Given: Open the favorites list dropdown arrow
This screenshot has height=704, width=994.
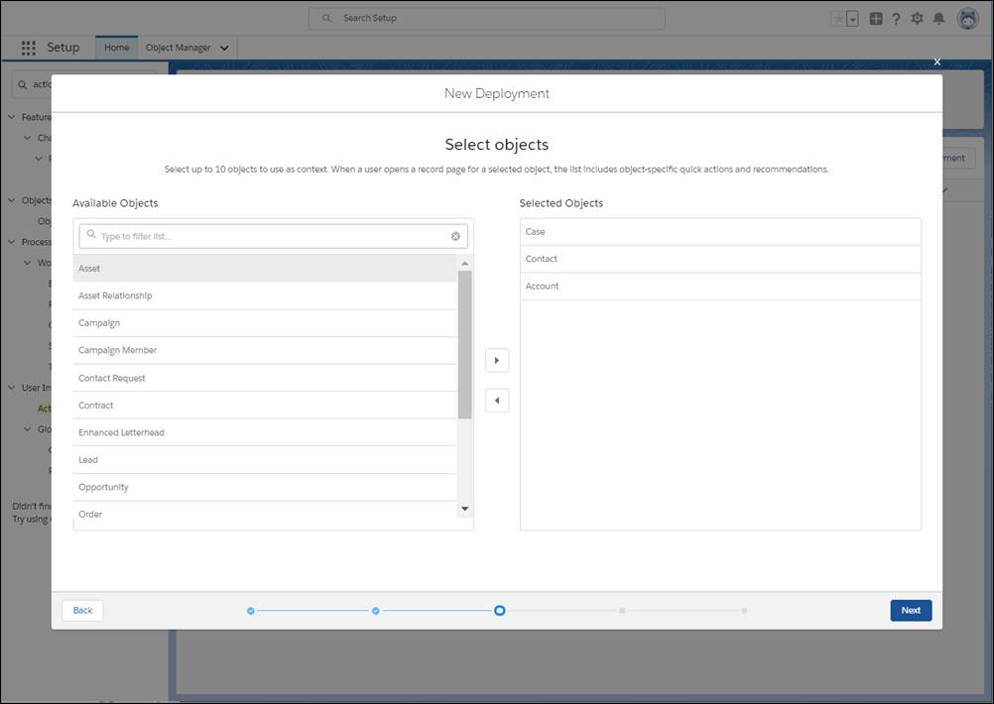Looking at the screenshot, I should (852, 19).
